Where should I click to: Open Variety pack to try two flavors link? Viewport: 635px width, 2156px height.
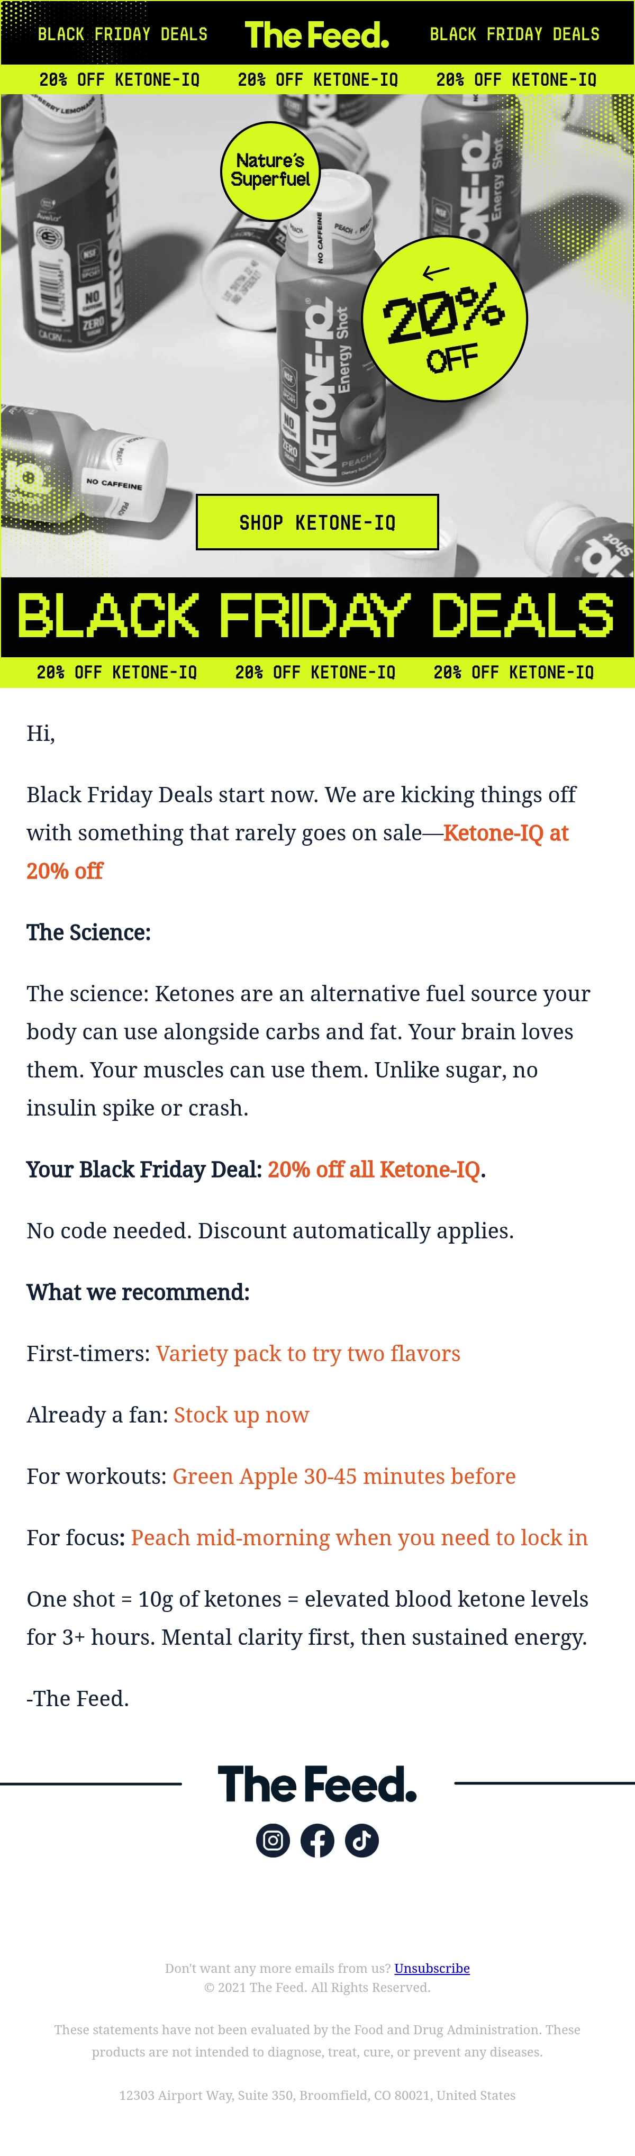308,1353
